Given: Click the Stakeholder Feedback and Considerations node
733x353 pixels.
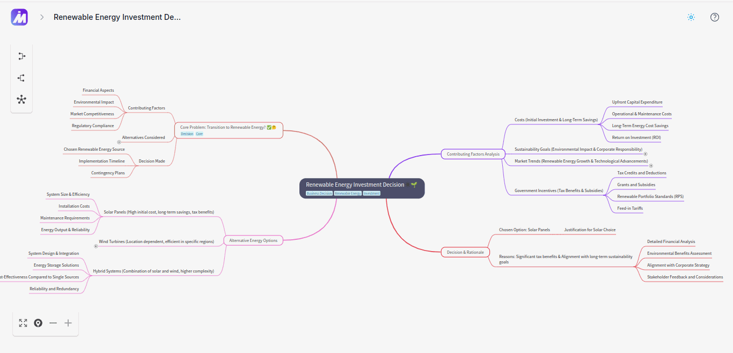Looking at the screenshot, I should click(685, 277).
